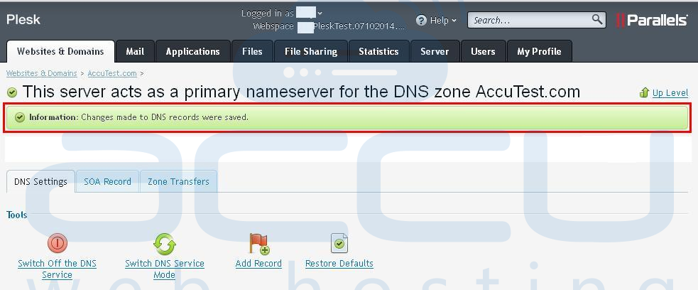Open the Applications tab
Viewport: 698px width, 290px height.
coord(192,52)
